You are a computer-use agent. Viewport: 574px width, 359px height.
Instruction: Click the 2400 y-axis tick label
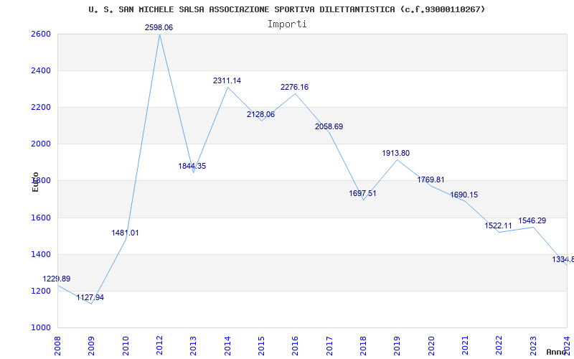[39, 70]
